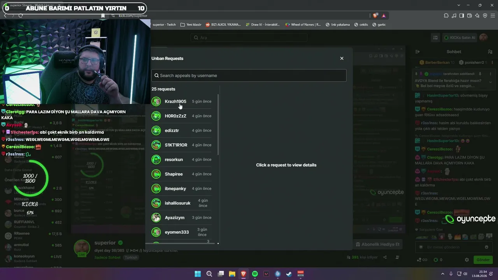Open the chat users list icon

(x=490, y=52)
